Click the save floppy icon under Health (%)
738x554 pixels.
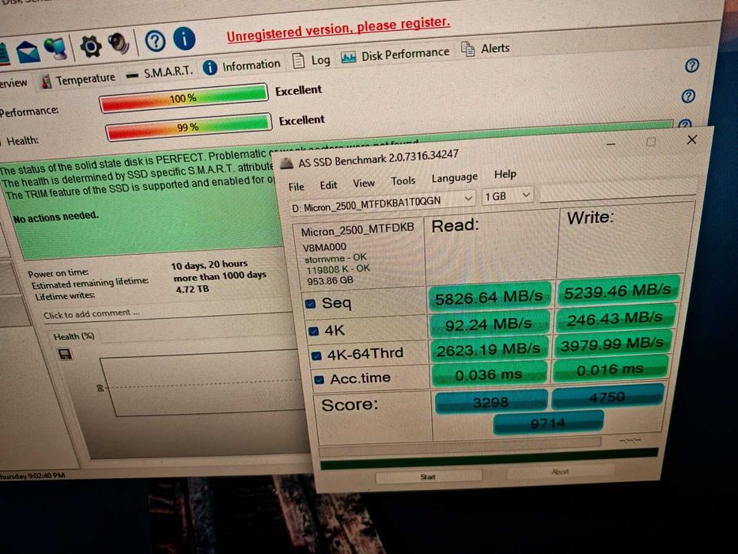(x=65, y=354)
